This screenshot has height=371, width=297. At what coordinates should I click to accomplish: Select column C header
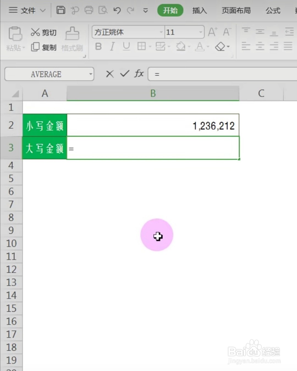(x=261, y=94)
